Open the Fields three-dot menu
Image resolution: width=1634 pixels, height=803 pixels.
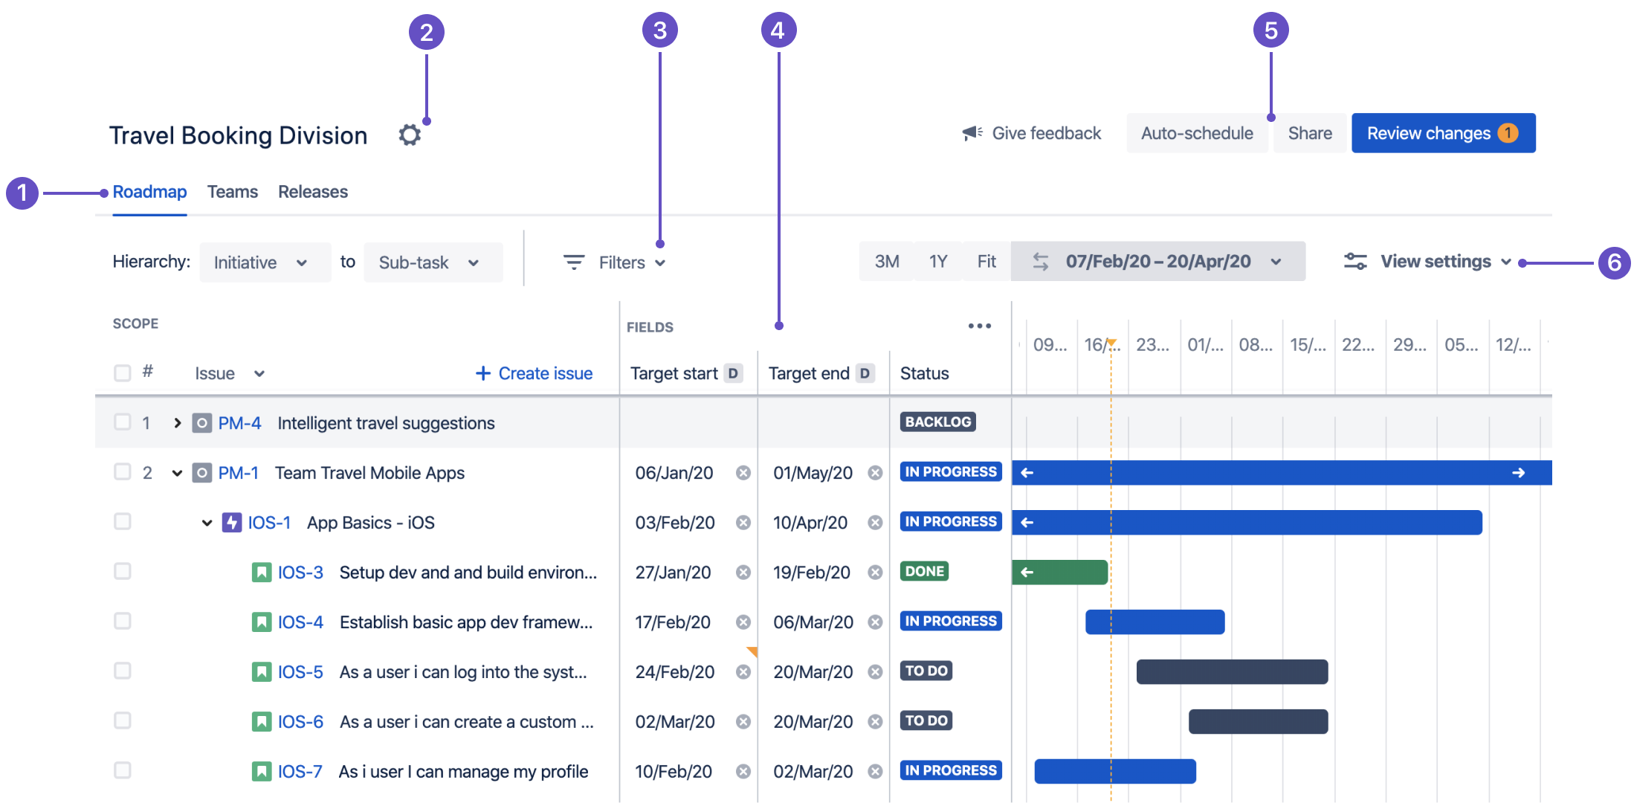(979, 326)
